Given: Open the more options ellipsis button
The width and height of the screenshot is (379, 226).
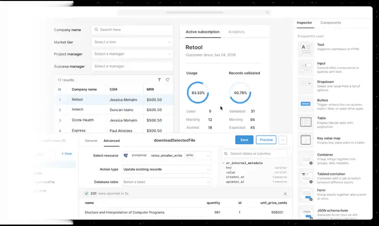Looking at the screenshot, I should (x=283, y=140).
